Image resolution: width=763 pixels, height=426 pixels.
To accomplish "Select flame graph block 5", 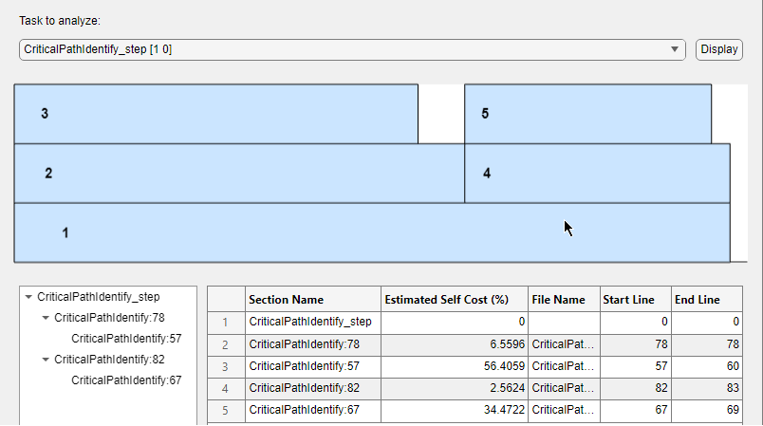I will point(587,114).
